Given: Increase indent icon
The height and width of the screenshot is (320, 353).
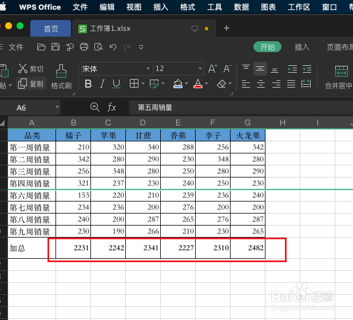Looking at the screenshot, I should (307, 69).
